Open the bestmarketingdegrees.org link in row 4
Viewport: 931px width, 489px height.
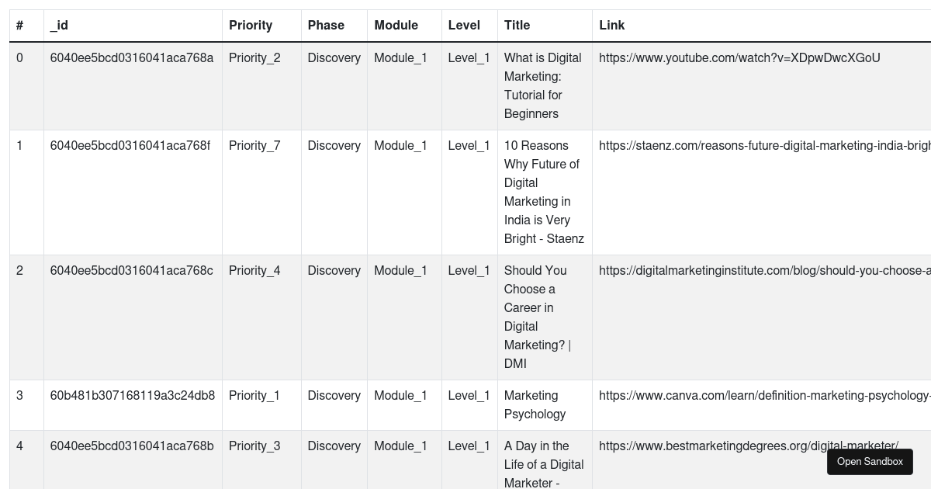coord(750,446)
